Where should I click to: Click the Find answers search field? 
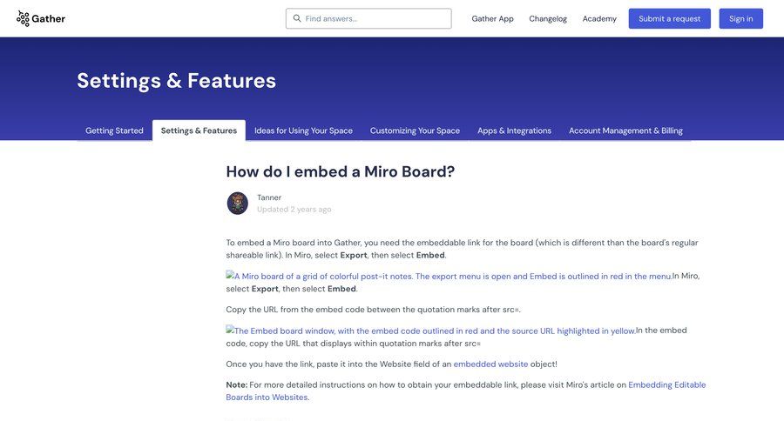coord(375,18)
